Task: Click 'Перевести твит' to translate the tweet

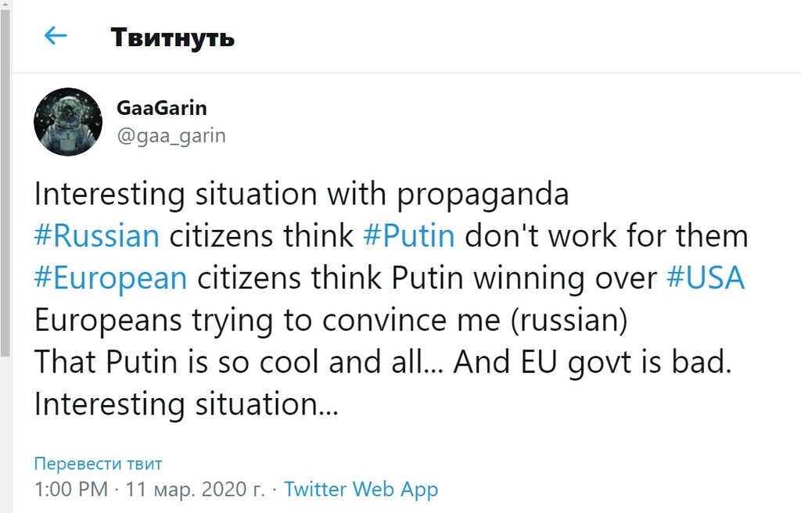Action: click(98, 464)
